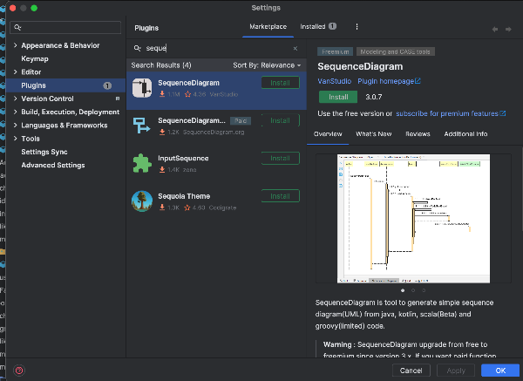Click the Search Results (4) header
Viewport: 523px width, 381px height.
pyautogui.click(x=161, y=65)
